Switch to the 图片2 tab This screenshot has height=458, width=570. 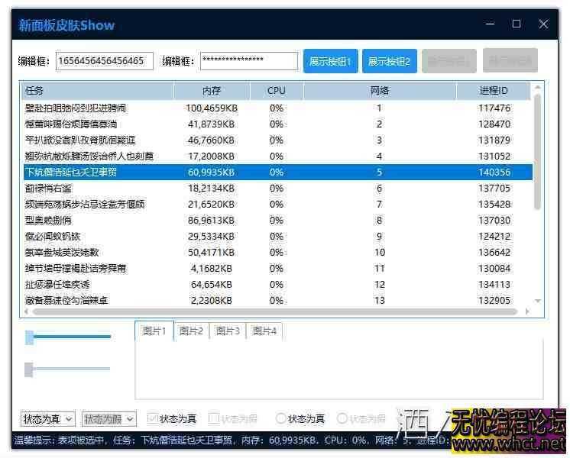click(x=191, y=331)
